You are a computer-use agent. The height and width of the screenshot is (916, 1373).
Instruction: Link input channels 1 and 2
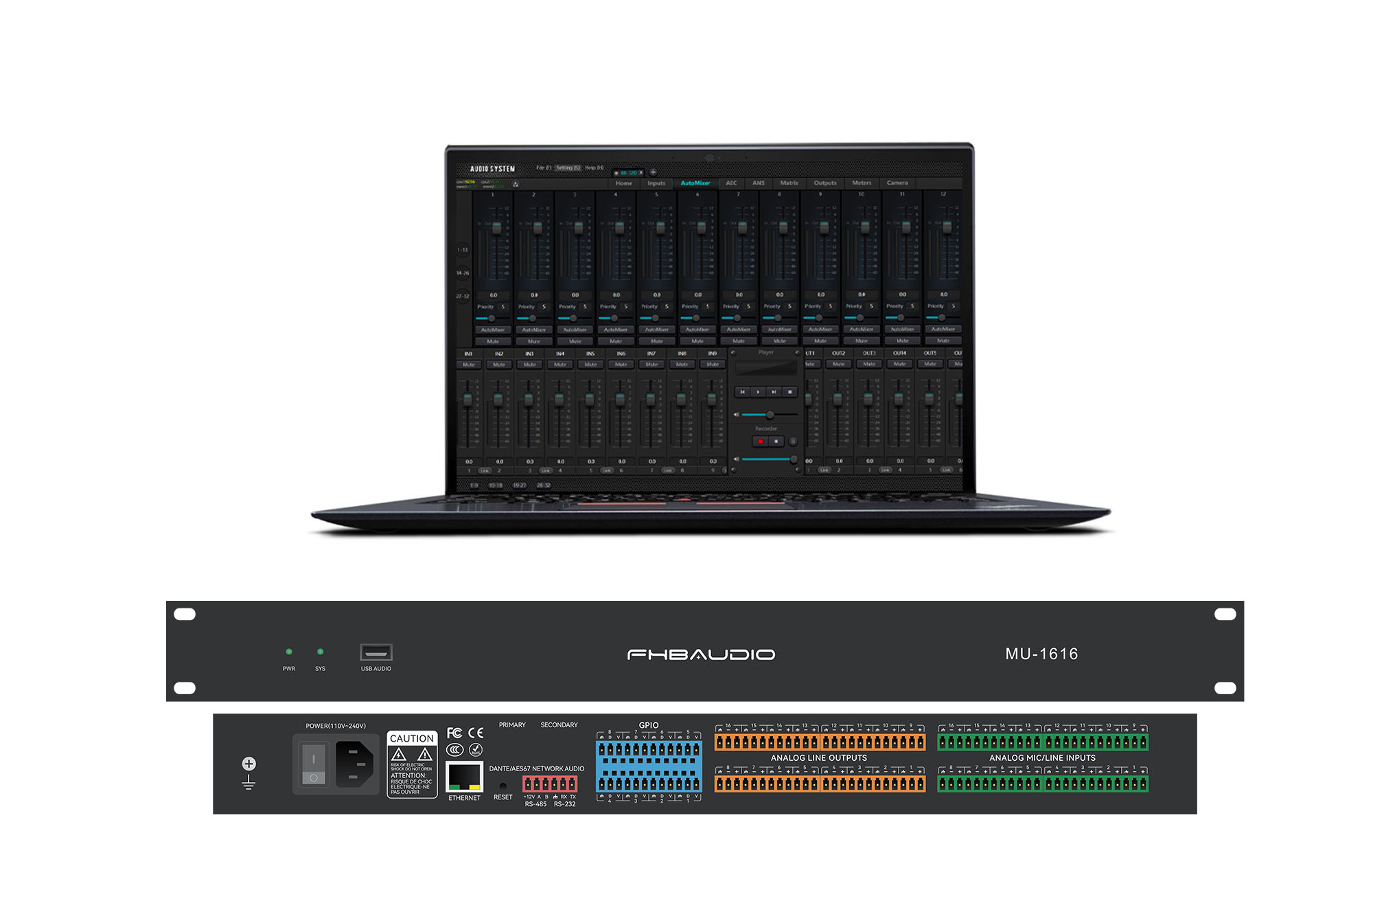(485, 470)
